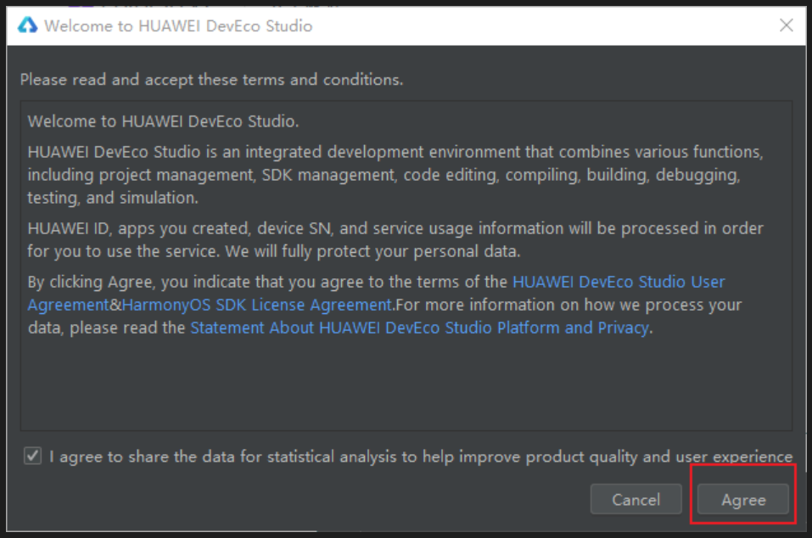Click the Agree button

742,499
